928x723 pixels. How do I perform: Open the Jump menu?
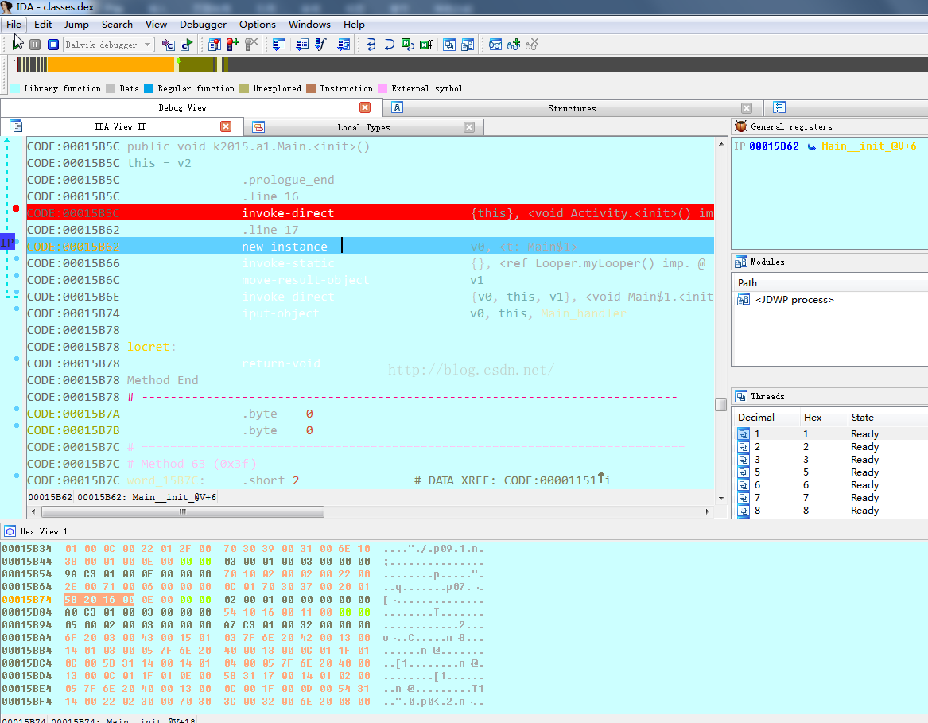click(76, 25)
